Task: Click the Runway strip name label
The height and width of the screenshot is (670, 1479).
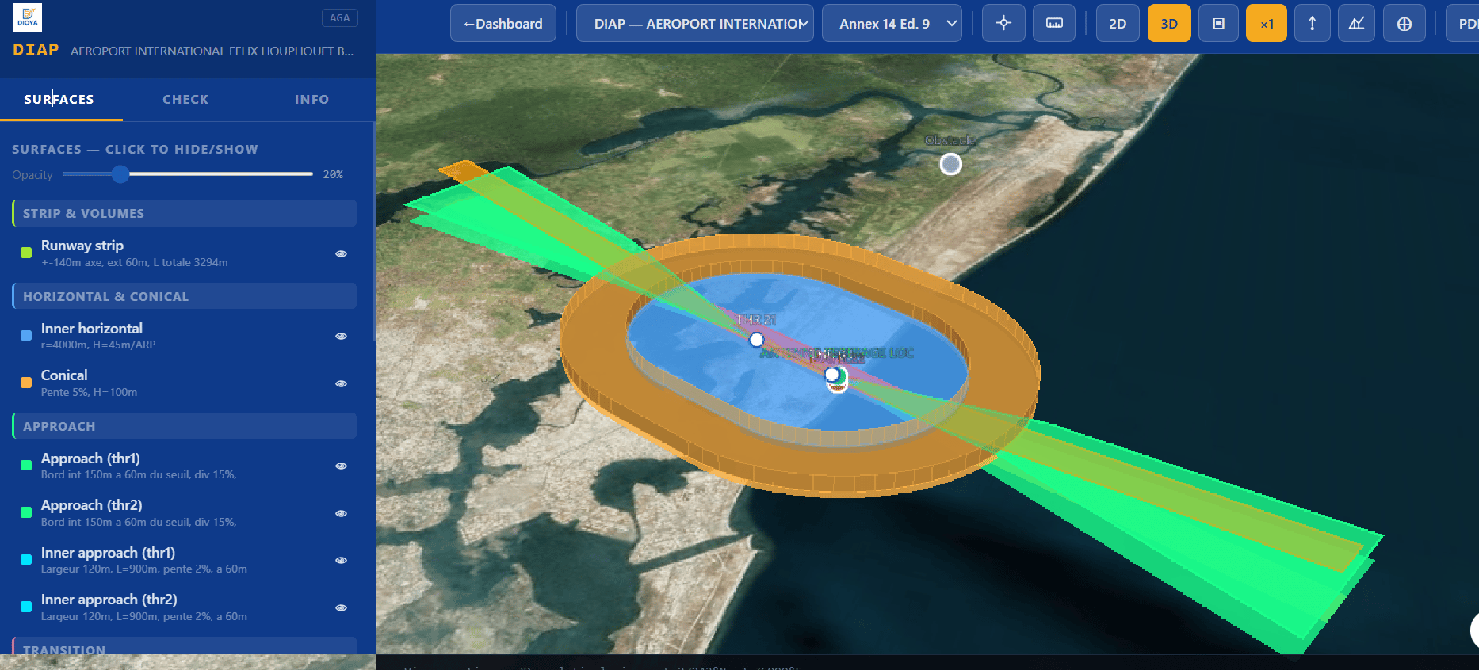Action: click(82, 246)
